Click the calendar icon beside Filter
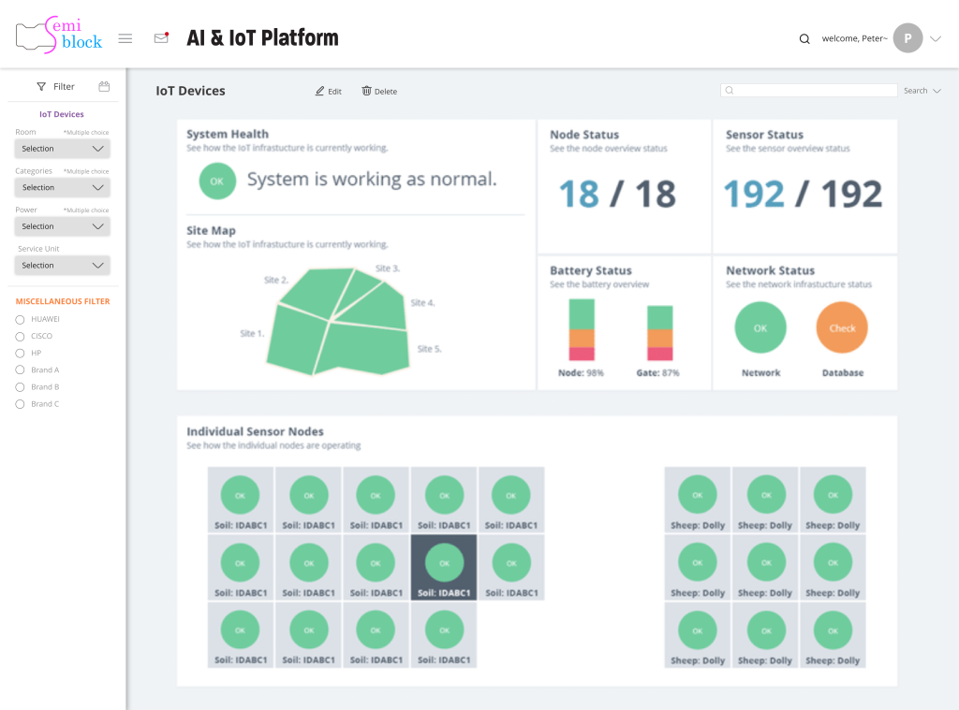Viewport: 959px width, 710px height. point(105,86)
